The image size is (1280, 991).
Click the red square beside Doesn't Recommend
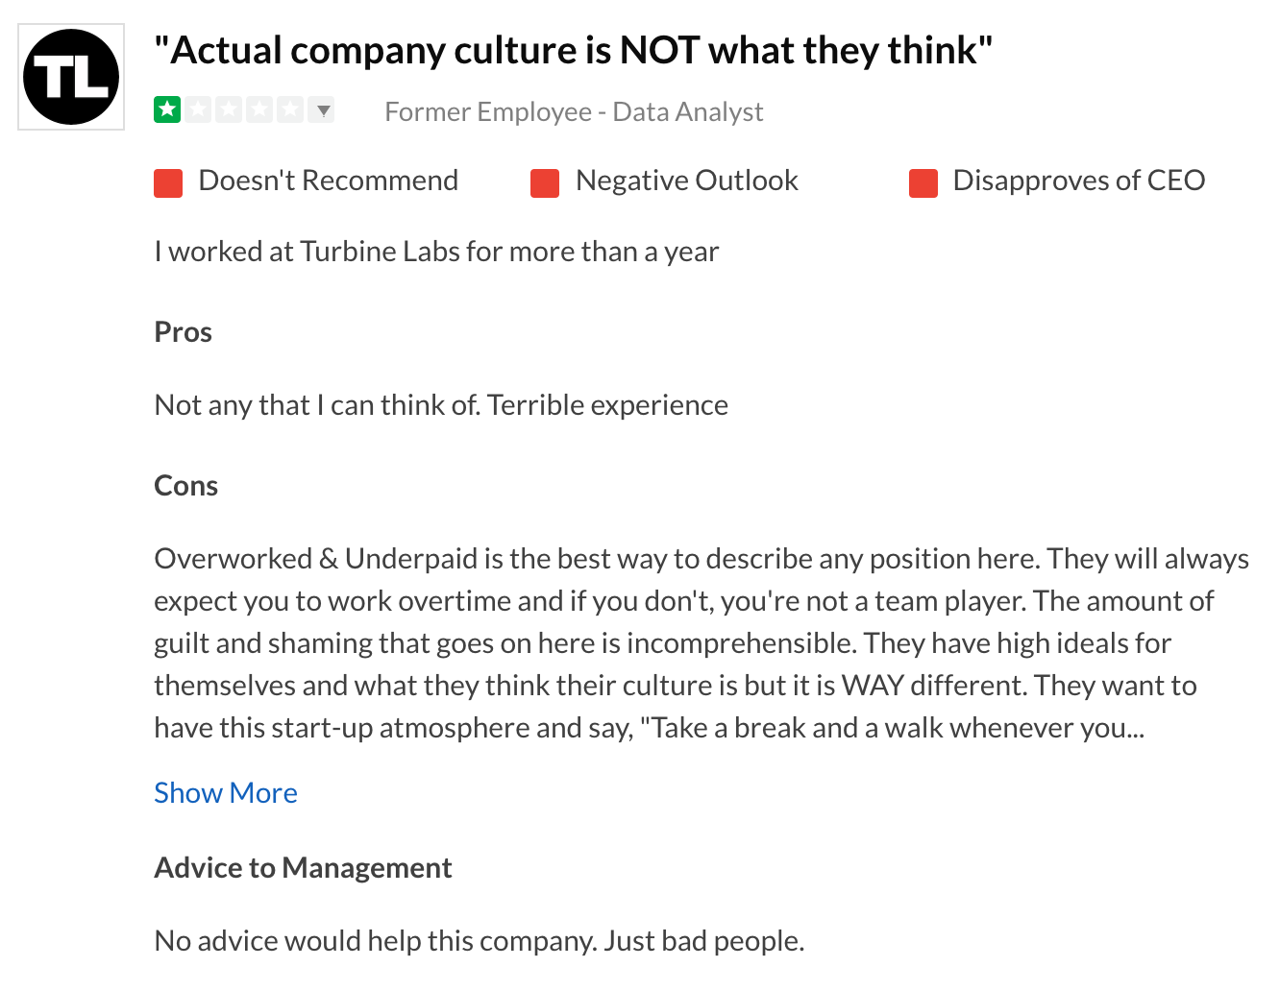click(168, 182)
